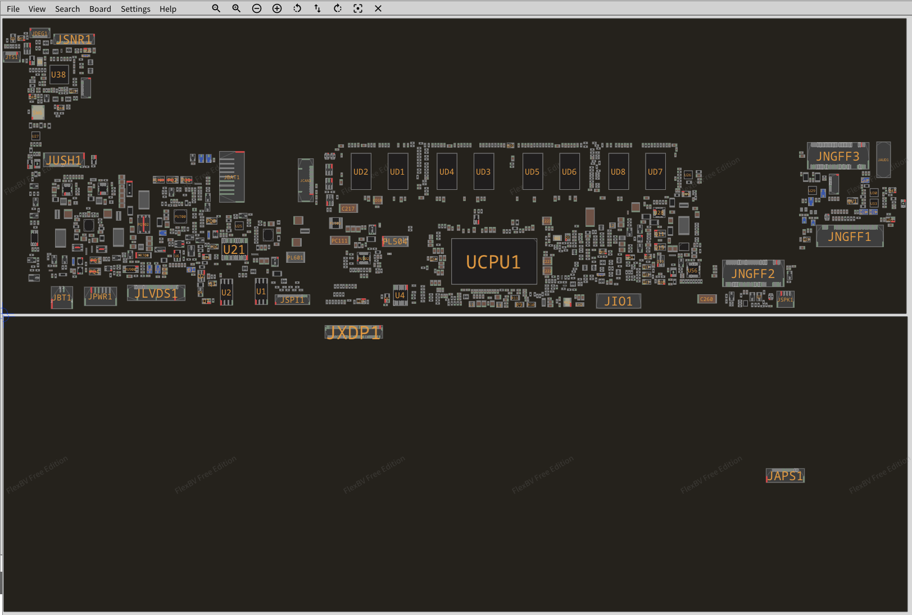The height and width of the screenshot is (615, 912).
Task: Click the X icon in toolbar
Action: pos(378,8)
